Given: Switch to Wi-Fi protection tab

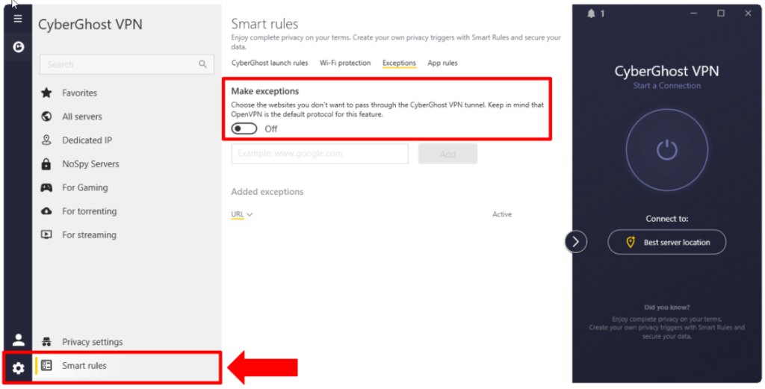Looking at the screenshot, I should [x=345, y=63].
